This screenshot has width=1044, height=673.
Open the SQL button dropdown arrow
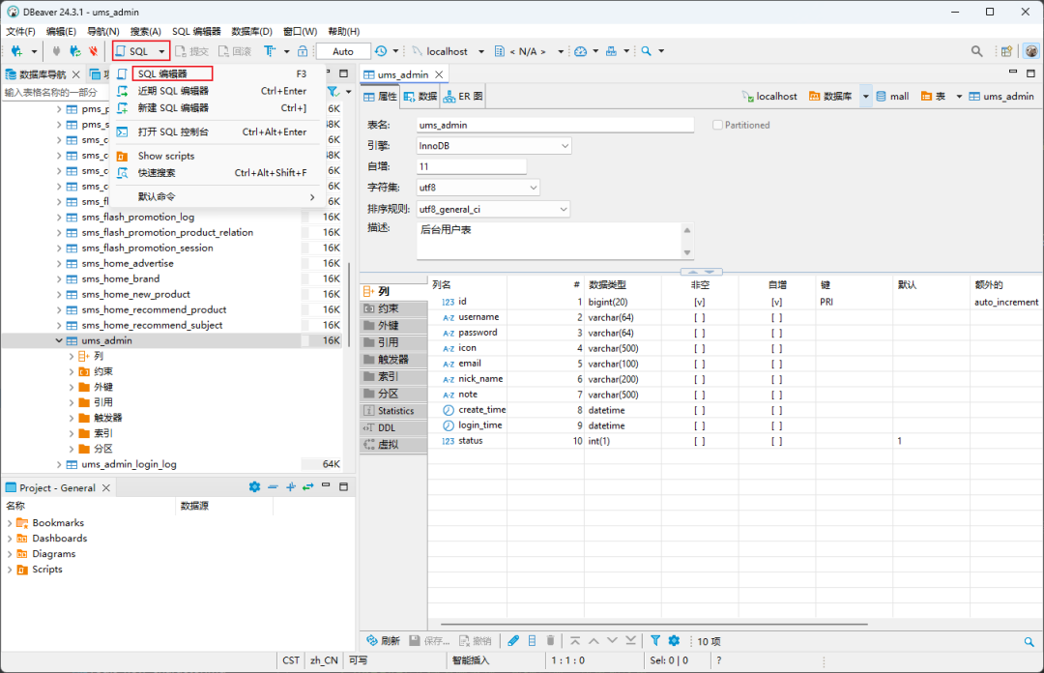pyautogui.click(x=161, y=51)
